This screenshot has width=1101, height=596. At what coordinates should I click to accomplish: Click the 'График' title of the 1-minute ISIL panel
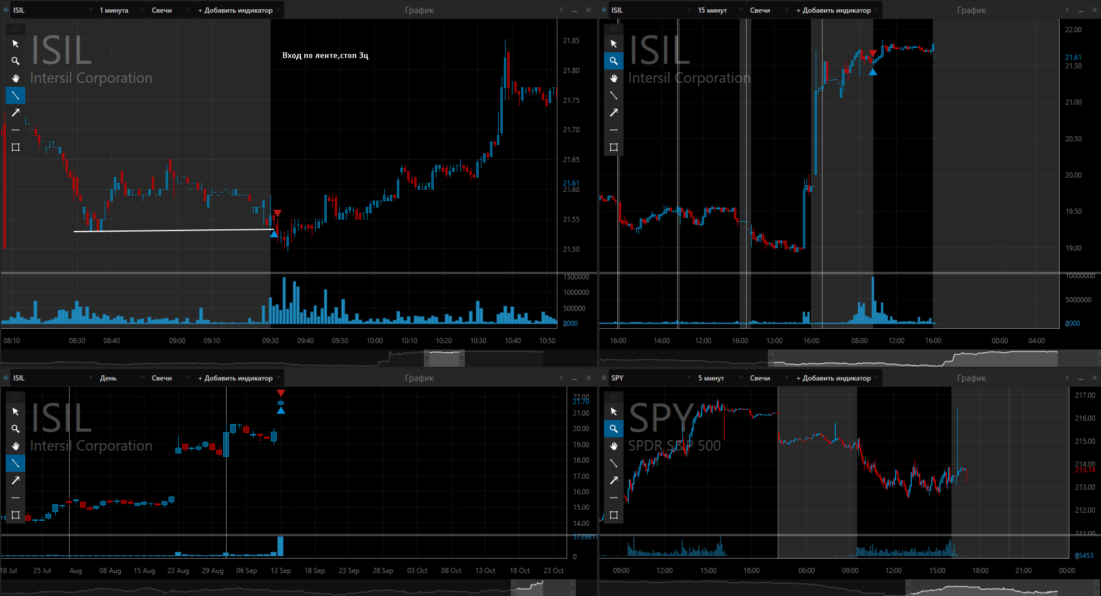(419, 10)
